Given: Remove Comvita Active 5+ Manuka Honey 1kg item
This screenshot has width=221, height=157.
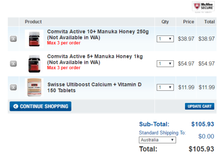Looking at the screenshot, I should 13,64.
